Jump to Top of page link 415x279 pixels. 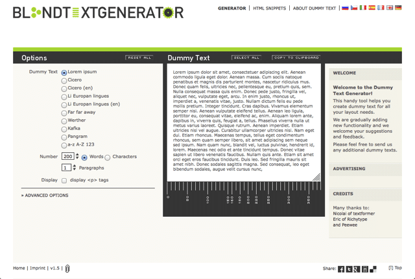point(395,267)
